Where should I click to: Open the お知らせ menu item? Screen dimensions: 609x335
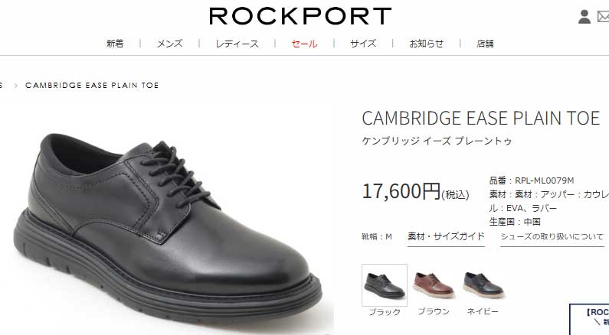pyautogui.click(x=426, y=44)
